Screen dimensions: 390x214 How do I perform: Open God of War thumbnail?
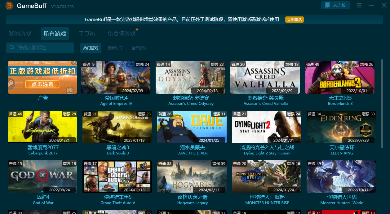pyautogui.click(x=42, y=176)
